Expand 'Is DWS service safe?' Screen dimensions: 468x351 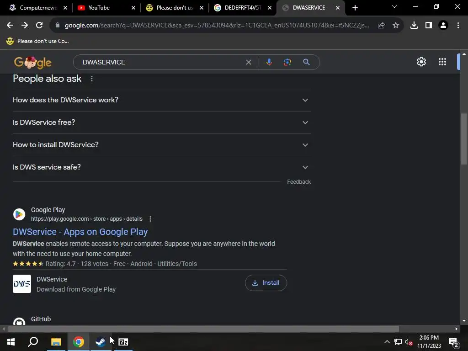pyautogui.click(x=162, y=167)
